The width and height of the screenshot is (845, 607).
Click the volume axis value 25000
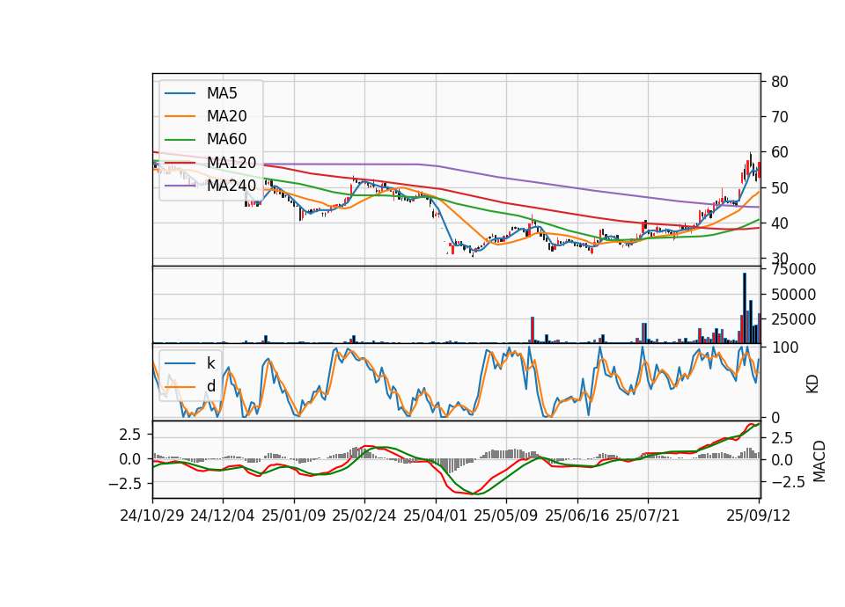793,319
